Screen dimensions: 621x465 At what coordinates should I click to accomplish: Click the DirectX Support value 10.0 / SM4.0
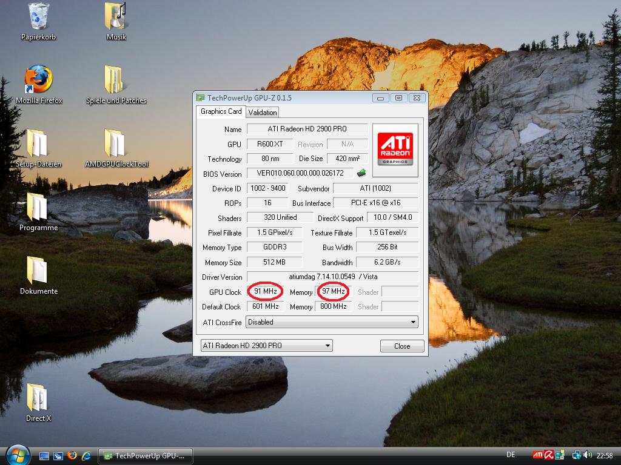392,217
